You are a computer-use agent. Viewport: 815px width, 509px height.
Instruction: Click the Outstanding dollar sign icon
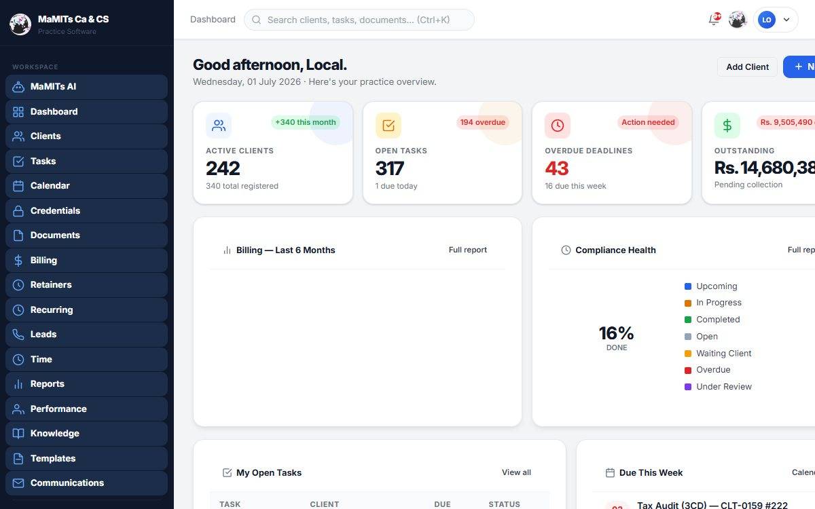click(727, 126)
